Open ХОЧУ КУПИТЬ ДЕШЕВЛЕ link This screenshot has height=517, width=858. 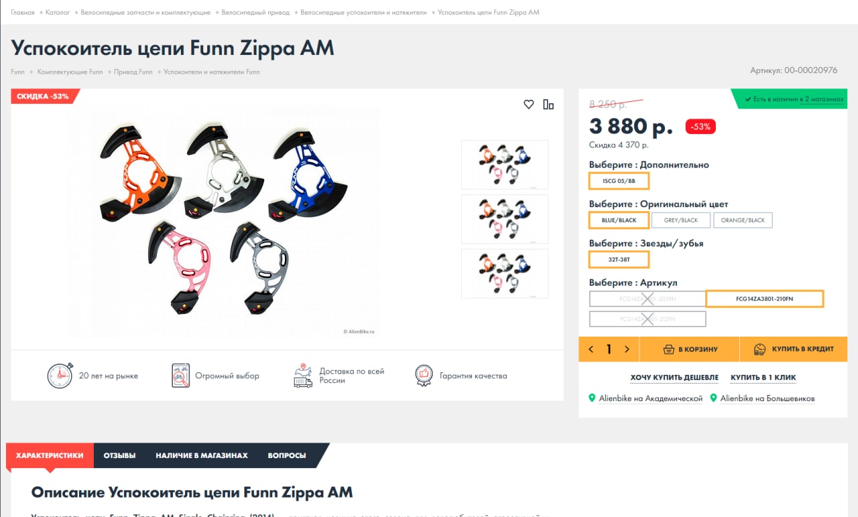pyautogui.click(x=674, y=378)
